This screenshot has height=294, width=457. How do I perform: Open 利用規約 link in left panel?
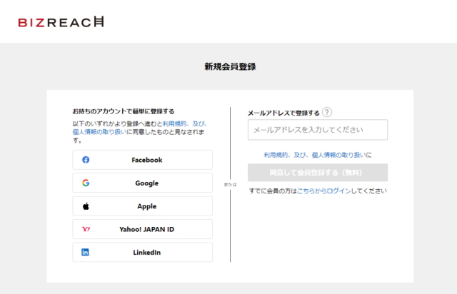point(174,124)
